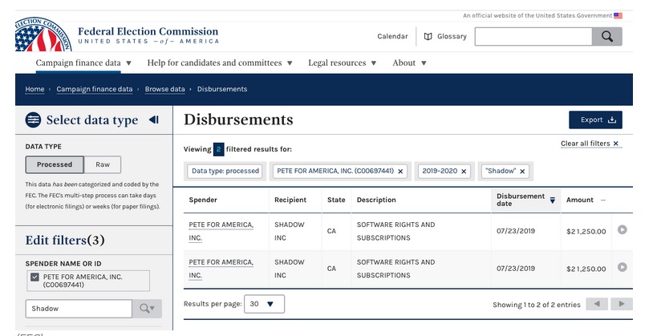Open the Results per page dropdown
This screenshot has height=336, width=661.
click(x=264, y=304)
